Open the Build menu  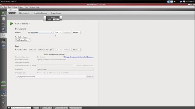pos(9,7)
